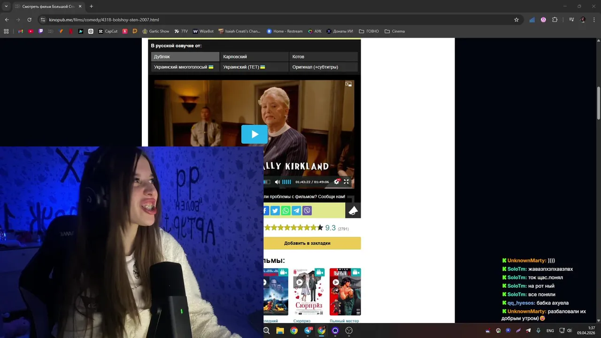The width and height of the screenshot is (601, 338).
Task: Open the Сюрприз movie poster
Action: 308,292
